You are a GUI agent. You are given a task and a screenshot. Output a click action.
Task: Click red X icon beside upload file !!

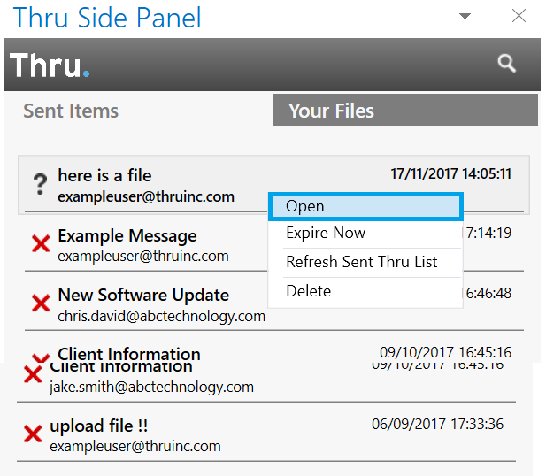tap(33, 434)
